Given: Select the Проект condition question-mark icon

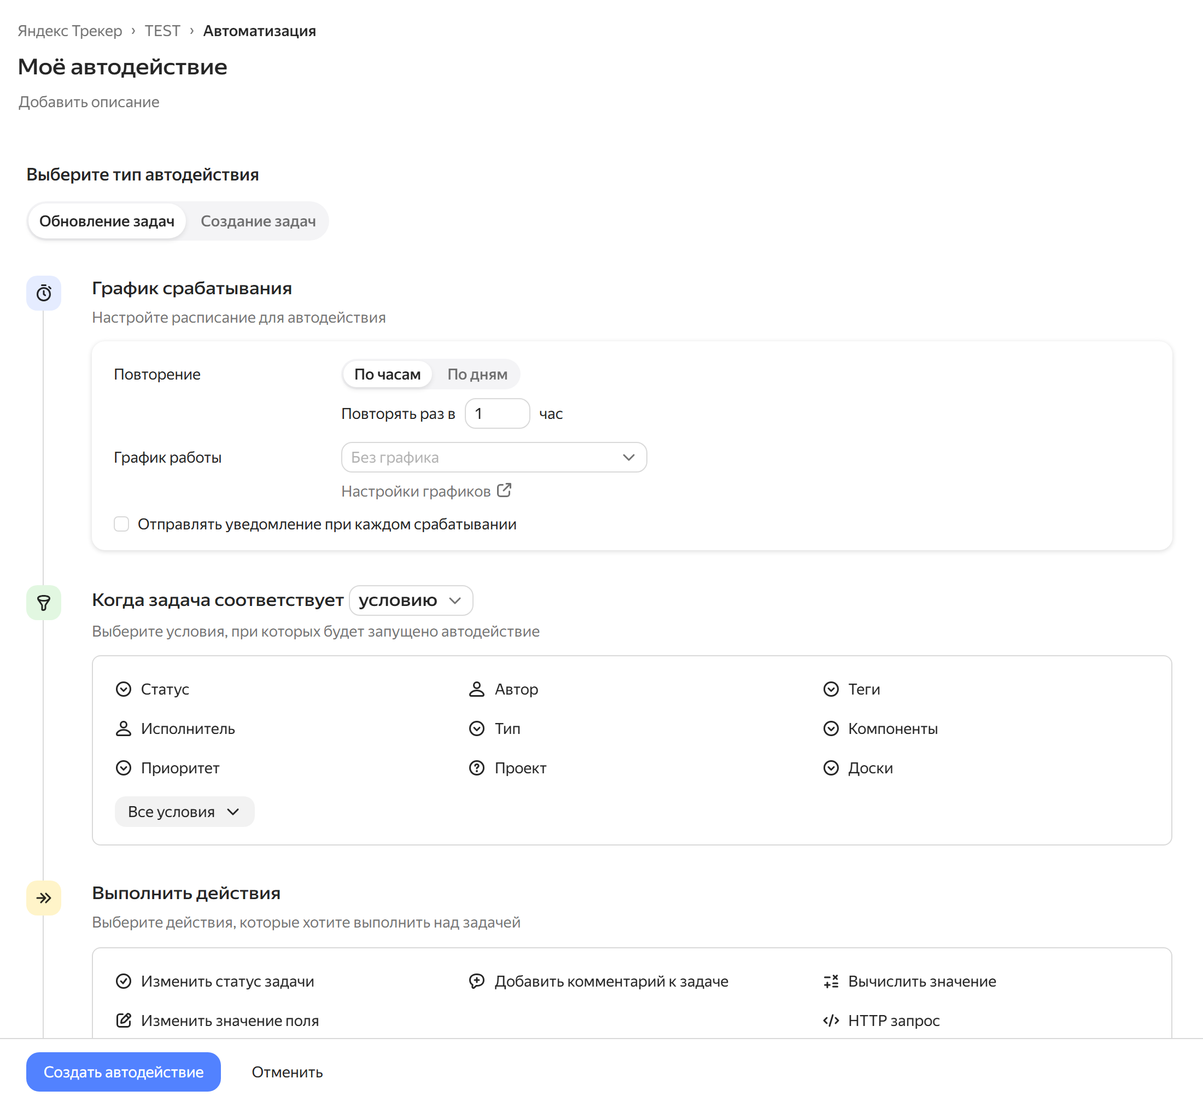Looking at the screenshot, I should coord(476,768).
